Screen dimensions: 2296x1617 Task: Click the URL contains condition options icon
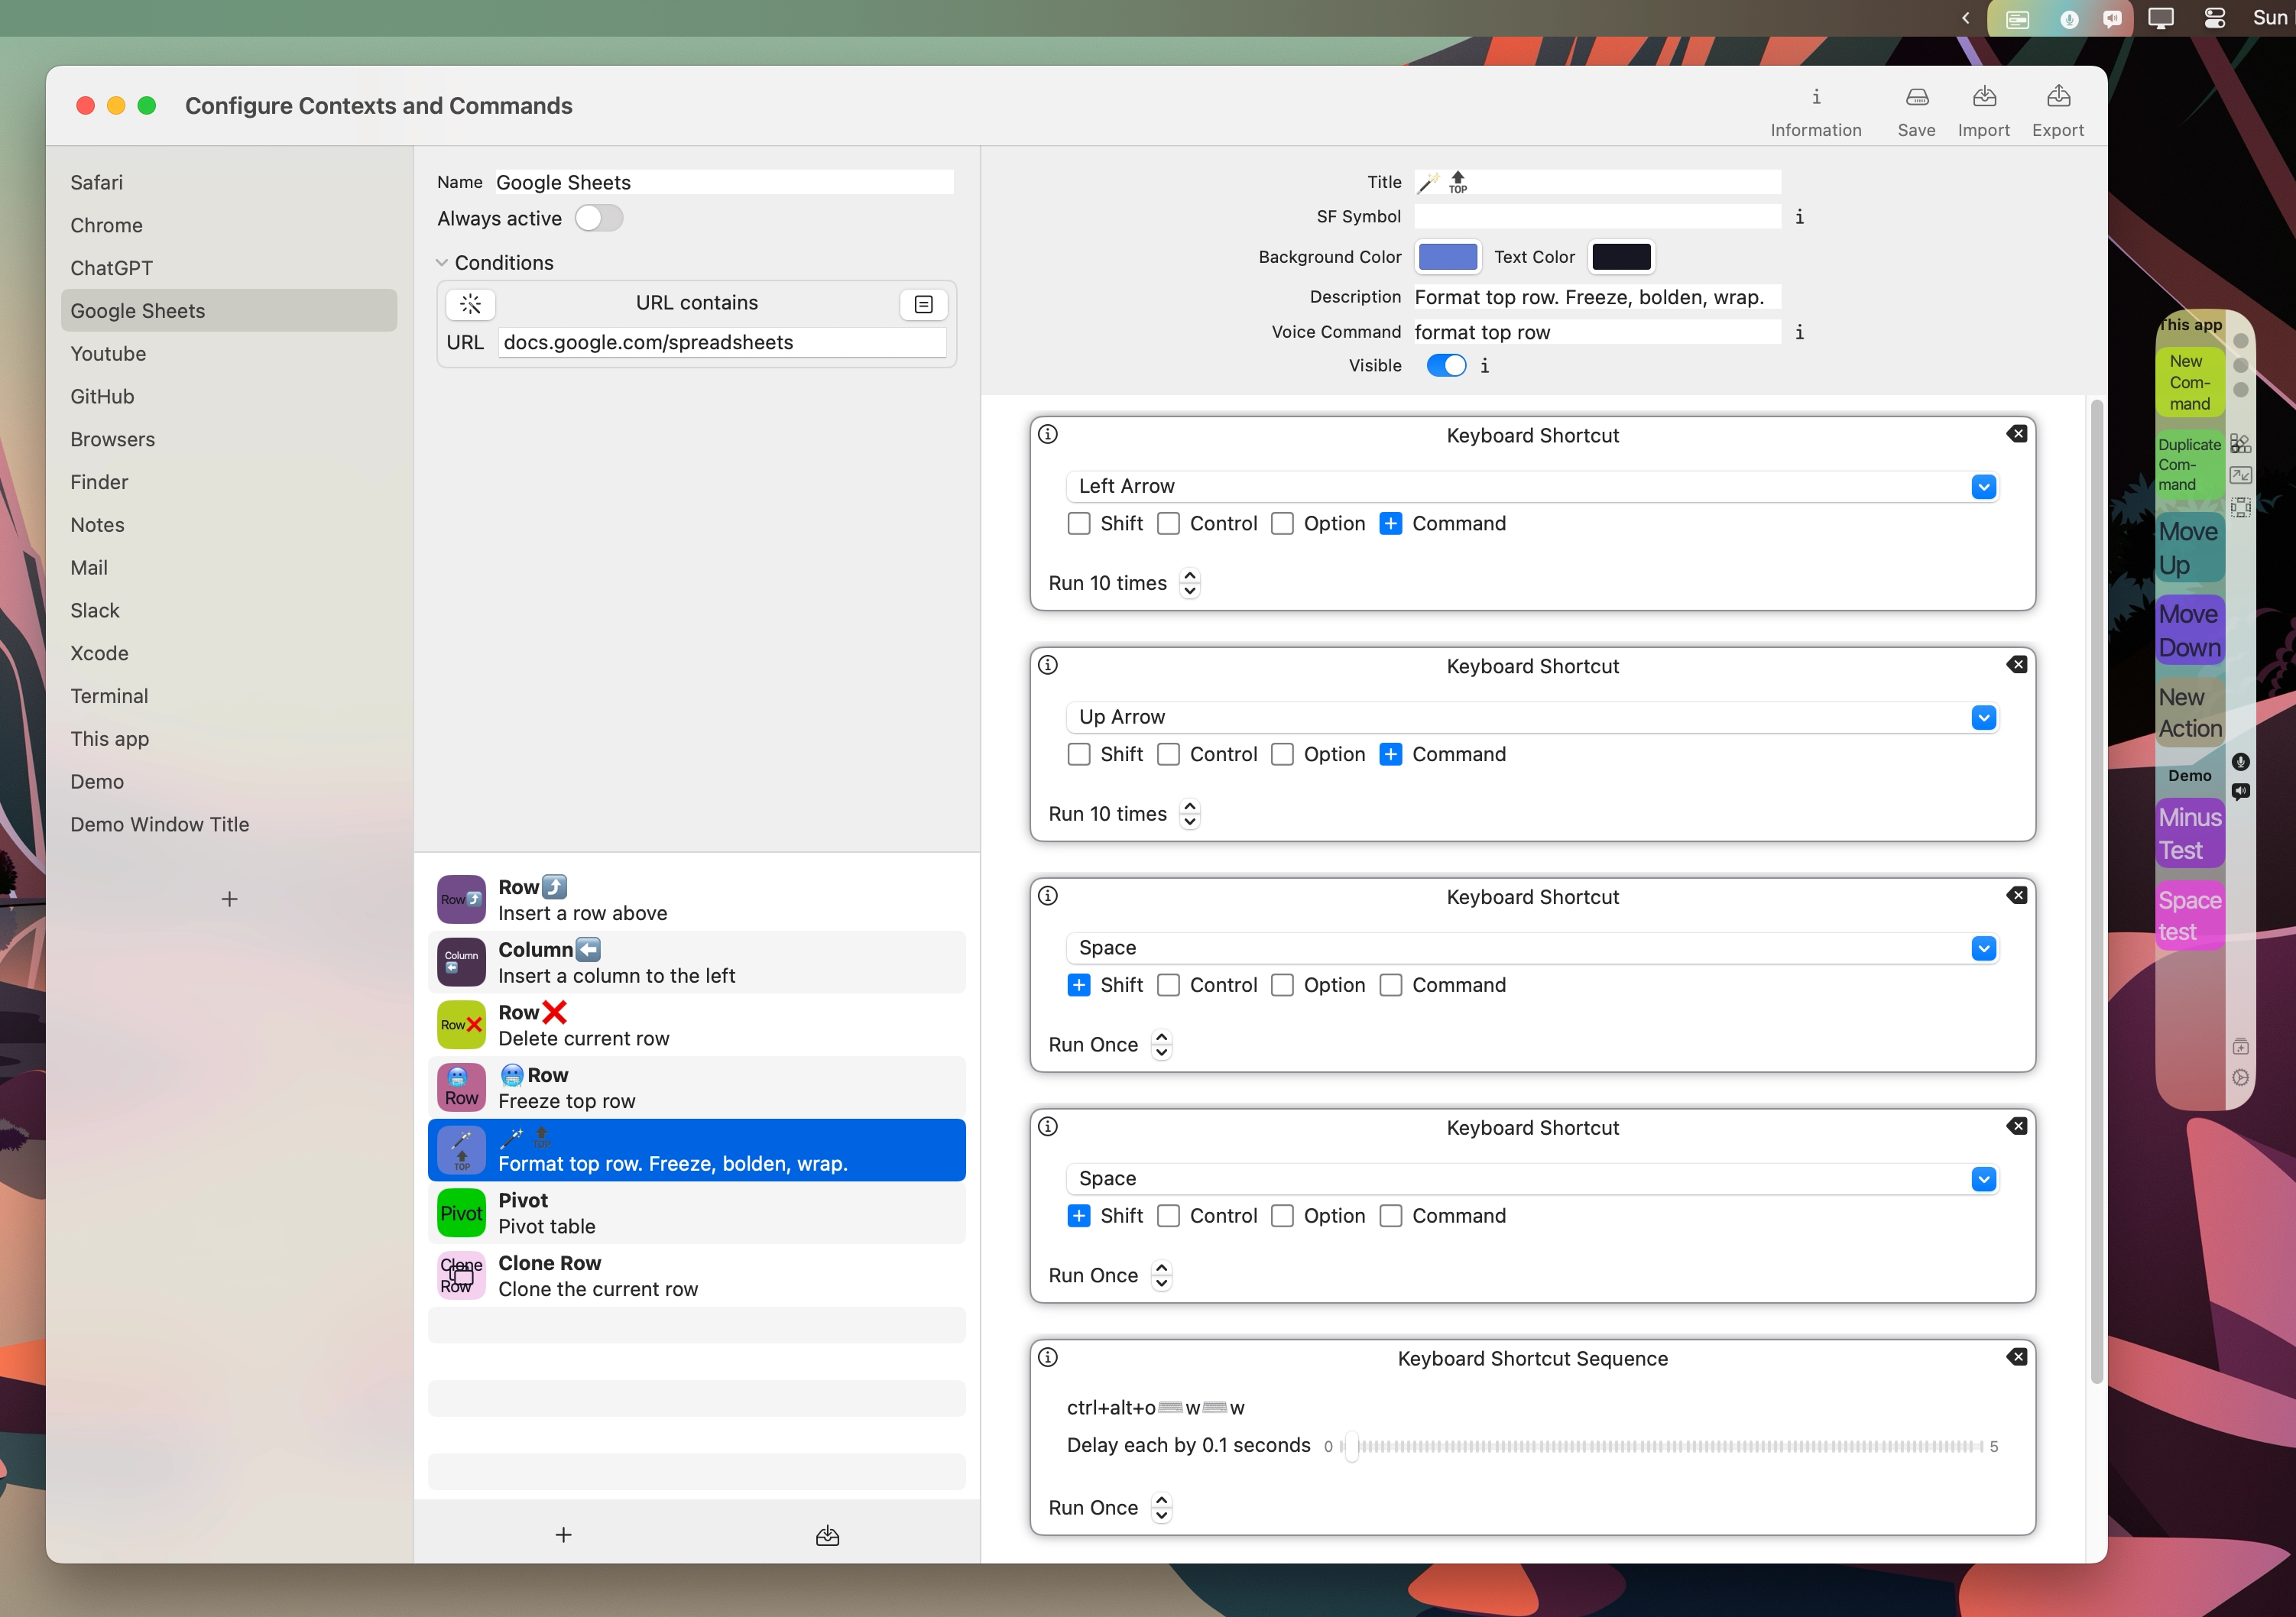[923, 304]
